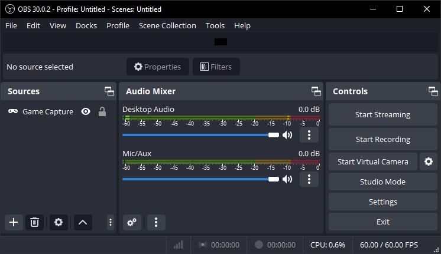Click the Studio Mode button
The image size is (441, 254).
click(x=383, y=182)
